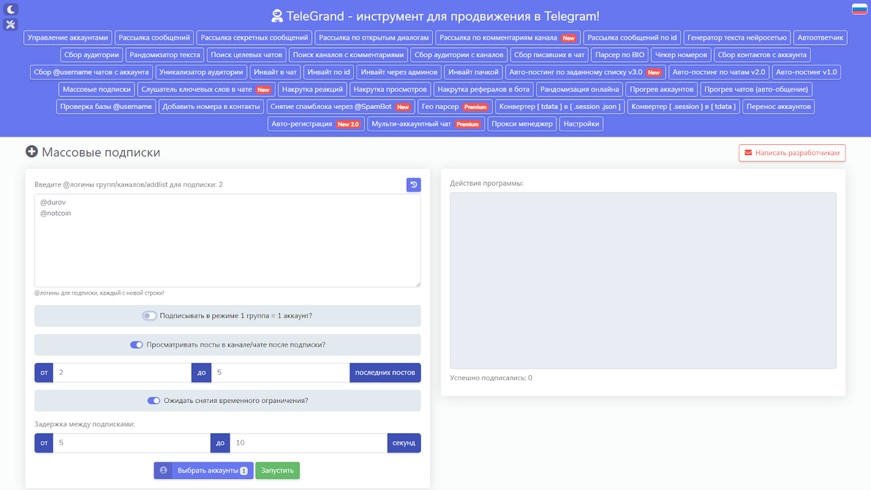Viewport: 871px width, 490px height.
Task: Click inside the @логины subscription textarea
Action: [x=227, y=240]
